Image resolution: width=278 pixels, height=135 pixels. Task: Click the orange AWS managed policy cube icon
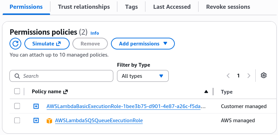point(49,121)
